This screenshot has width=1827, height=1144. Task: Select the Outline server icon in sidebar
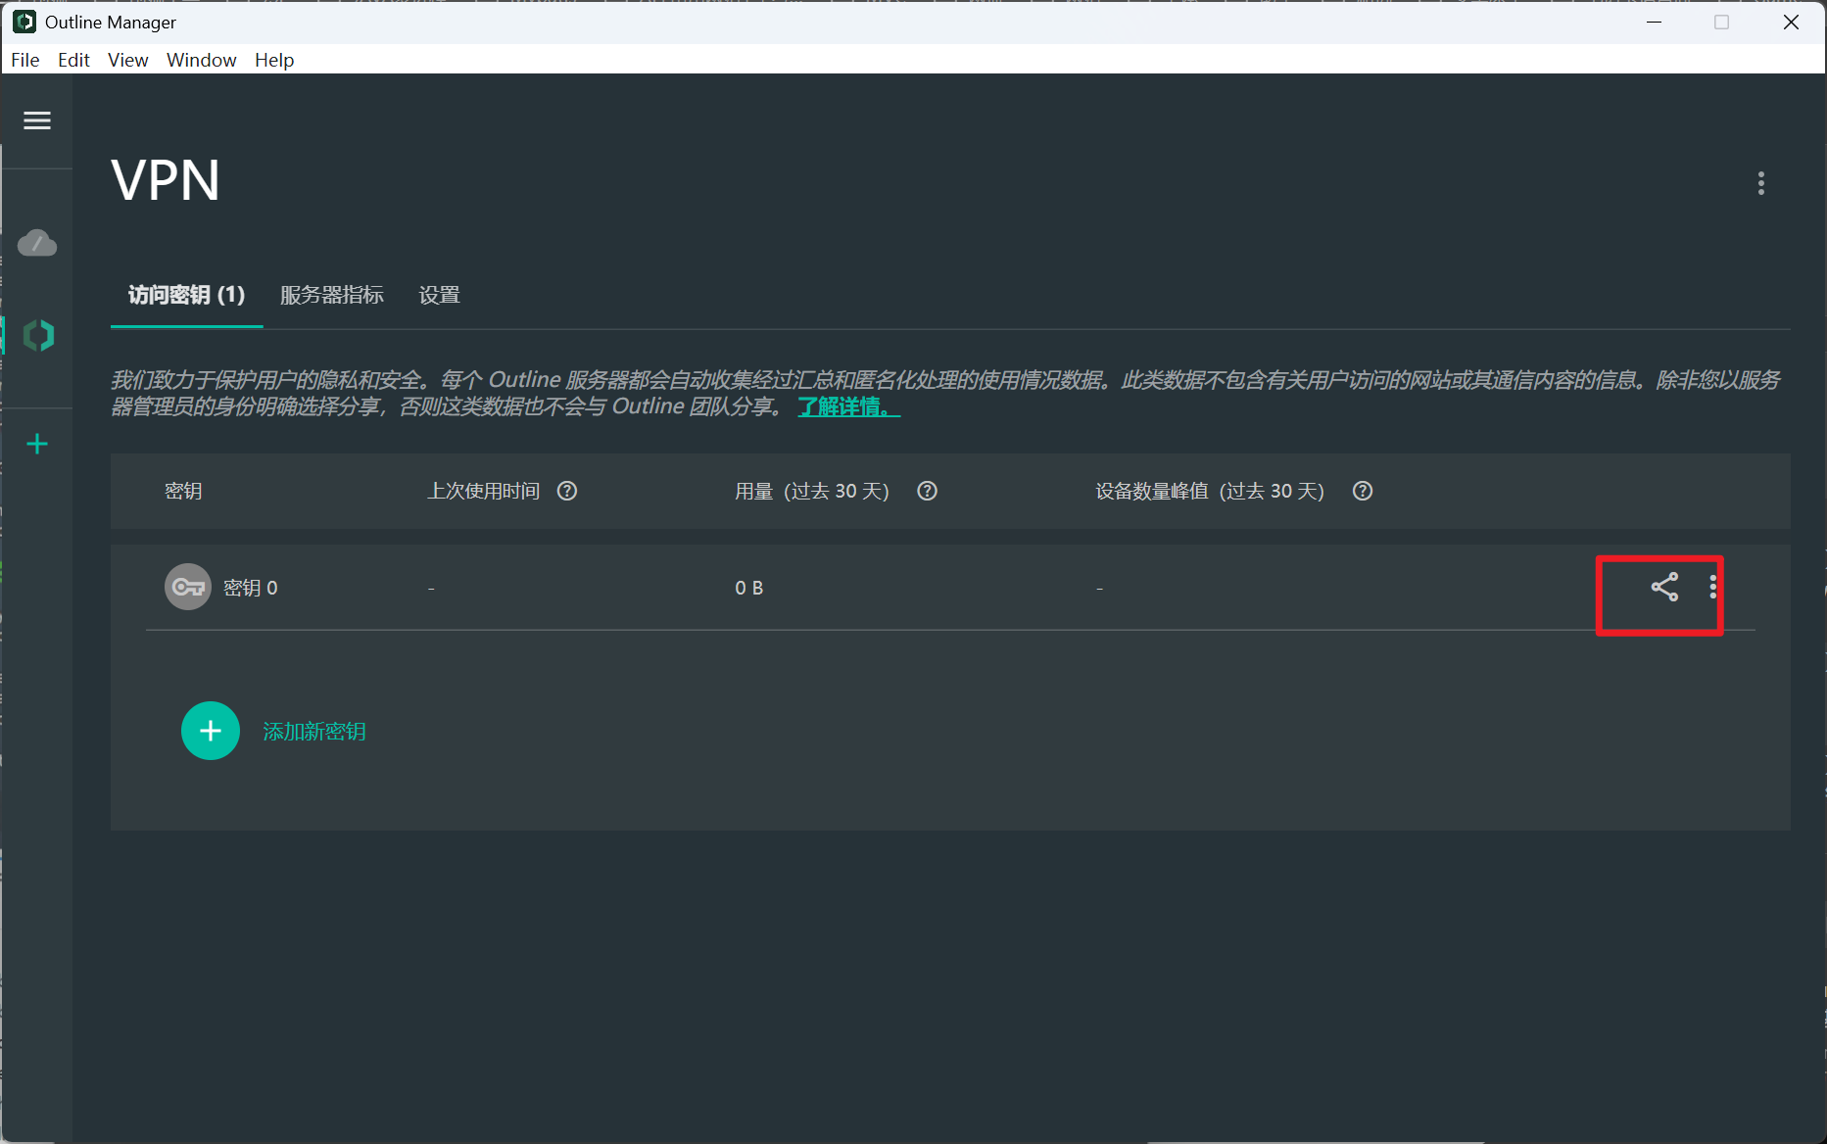point(38,336)
